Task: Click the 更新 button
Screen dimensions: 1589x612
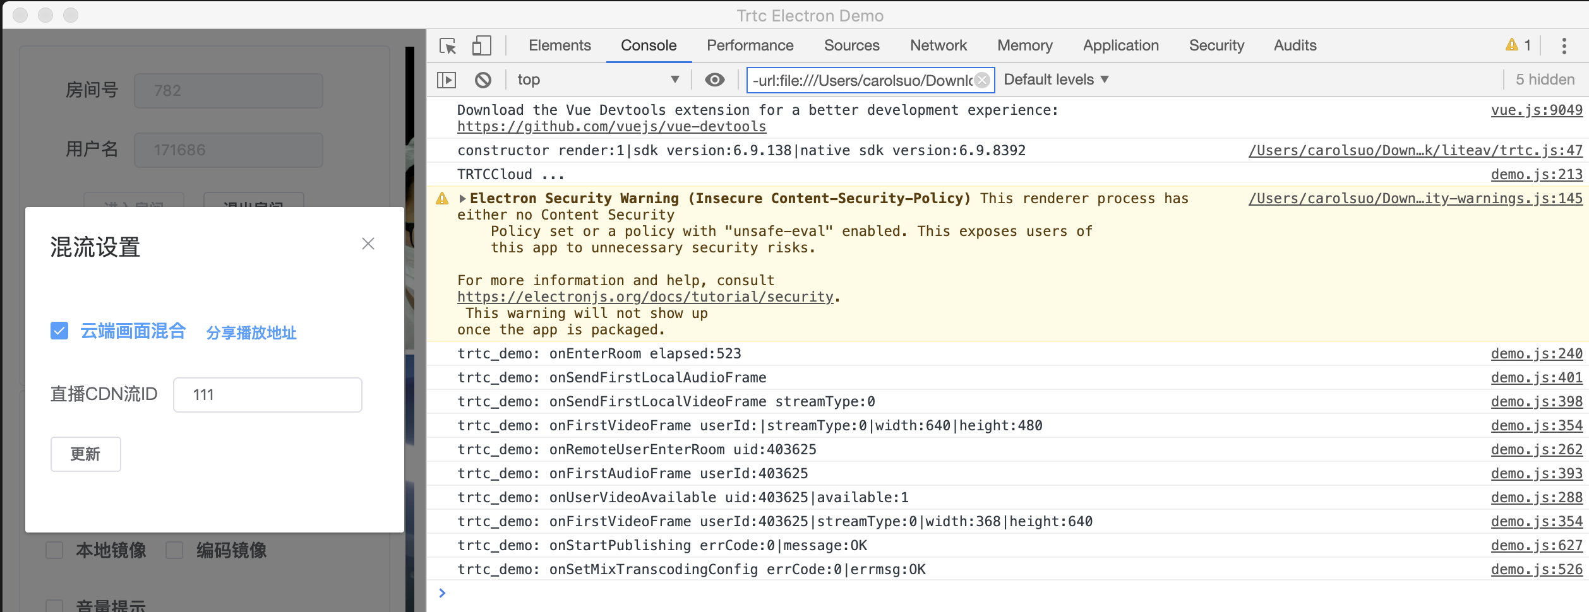Action: [x=85, y=454]
